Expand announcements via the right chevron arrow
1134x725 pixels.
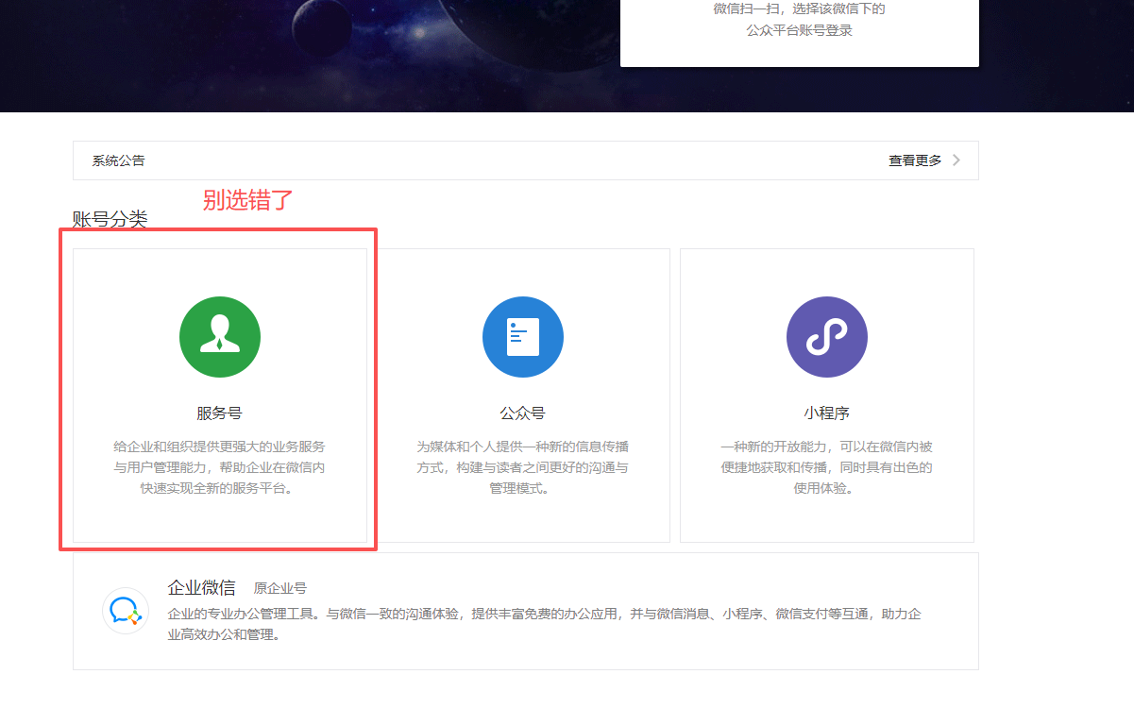956,160
